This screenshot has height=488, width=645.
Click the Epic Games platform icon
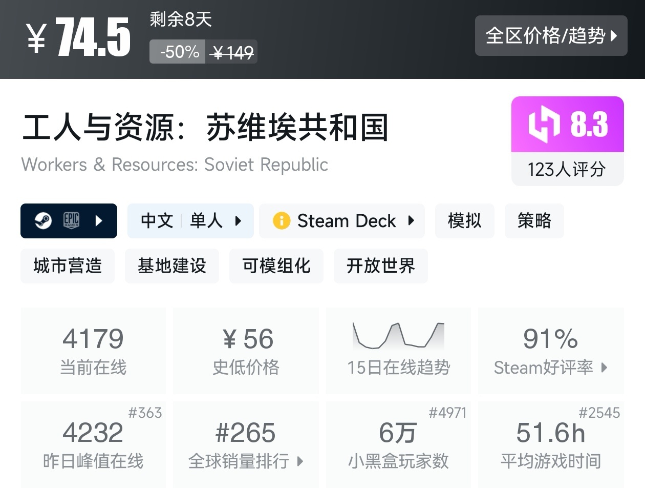[x=71, y=221]
